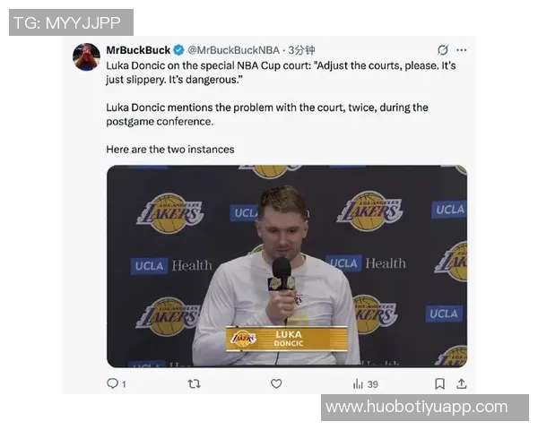Bookmark this Luka Doncic tweet
This screenshot has height=430, width=538.
[x=439, y=383]
